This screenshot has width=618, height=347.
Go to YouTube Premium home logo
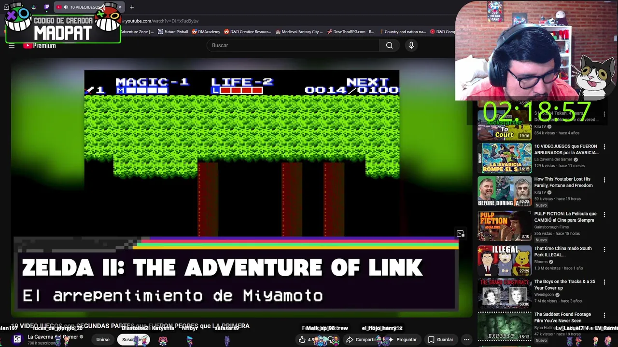tap(40, 46)
